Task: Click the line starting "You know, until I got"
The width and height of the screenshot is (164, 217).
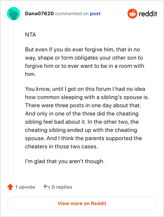Action: [x=85, y=89]
